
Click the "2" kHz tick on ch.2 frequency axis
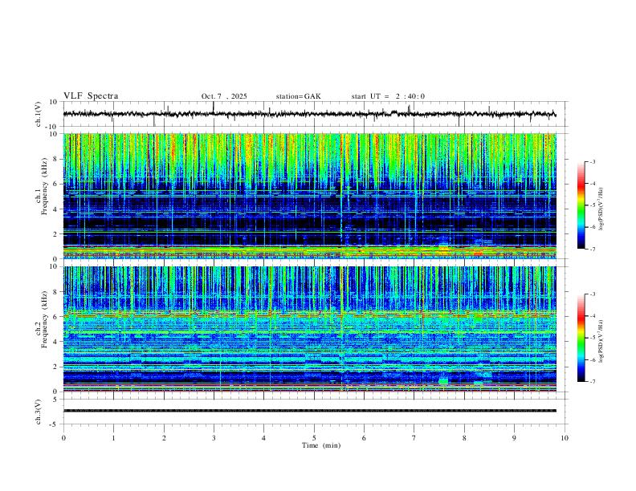point(56,367)
